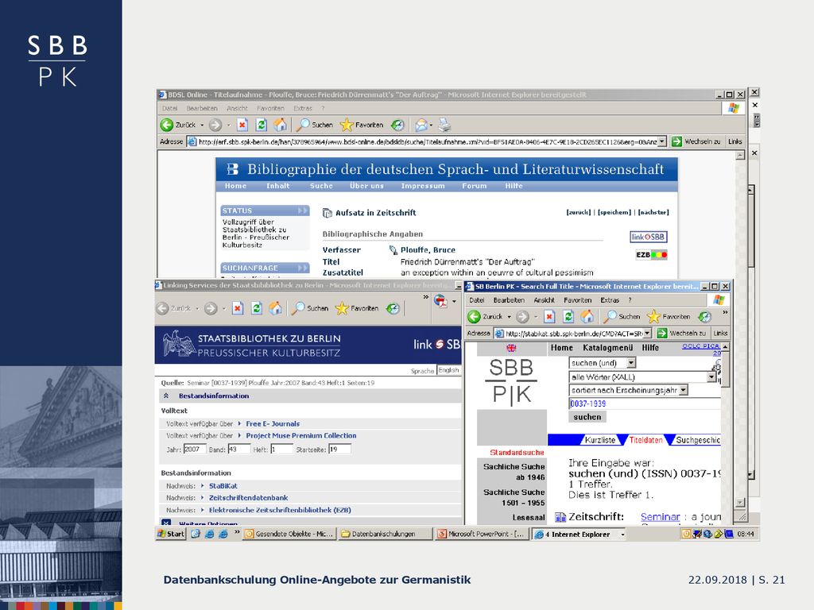Switch to Microsoft PowerPoint on the taskbar

coord(482,534)
